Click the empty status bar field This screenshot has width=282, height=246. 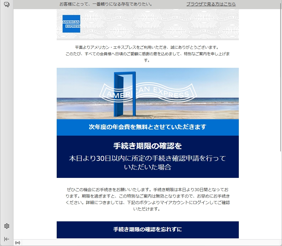(x=147, y=243)
